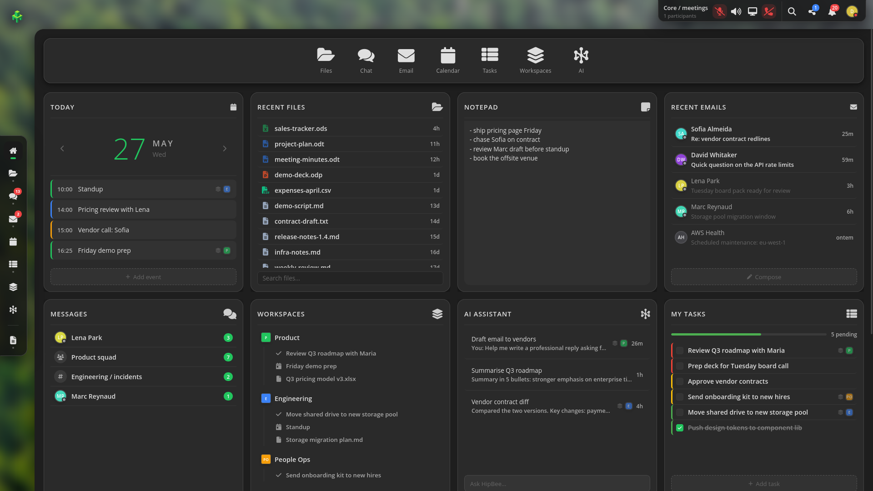Open Lena Park conversation in Messages
The image size is (873, 491).
[x=143, y=338]
